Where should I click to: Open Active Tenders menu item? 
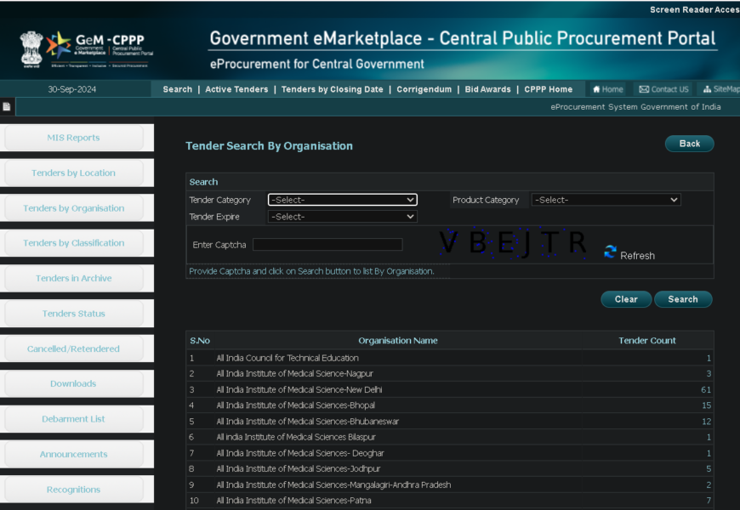[x=236, y=89]
